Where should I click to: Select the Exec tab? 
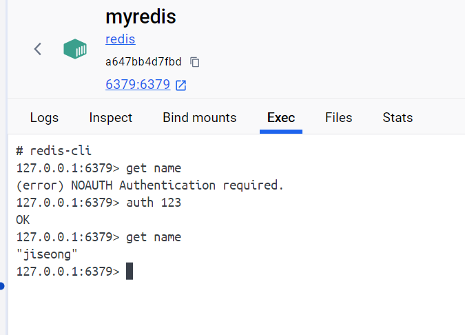tap(281, 117)
